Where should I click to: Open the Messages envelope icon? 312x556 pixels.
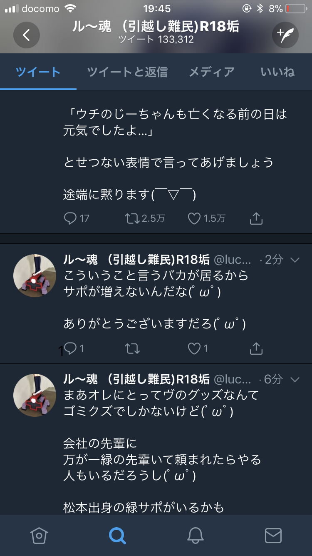[x=273, y=536]
